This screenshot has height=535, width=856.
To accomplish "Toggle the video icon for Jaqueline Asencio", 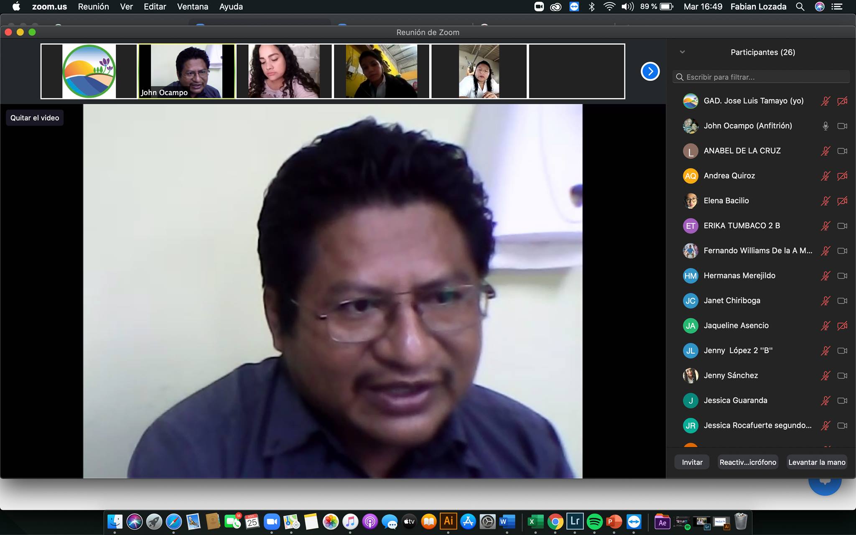I will tap(842, 326).
